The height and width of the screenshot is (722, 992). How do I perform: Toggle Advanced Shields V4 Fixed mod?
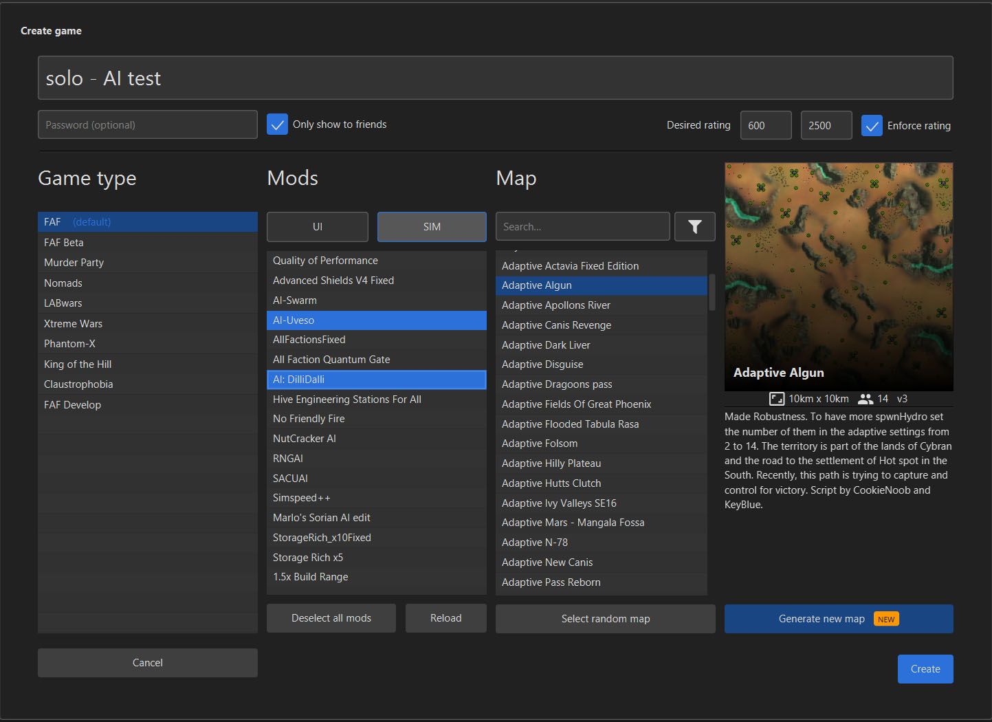point(377,280)
